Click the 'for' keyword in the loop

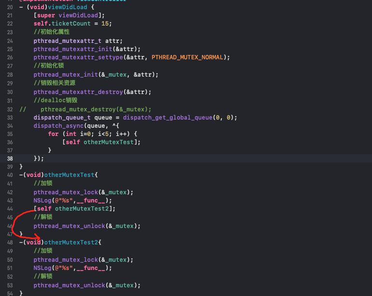[53, 134]
